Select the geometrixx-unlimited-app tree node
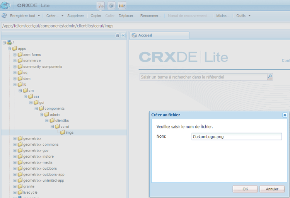The width and height of the screenshot is (290, 198). [x=43, y=181]
